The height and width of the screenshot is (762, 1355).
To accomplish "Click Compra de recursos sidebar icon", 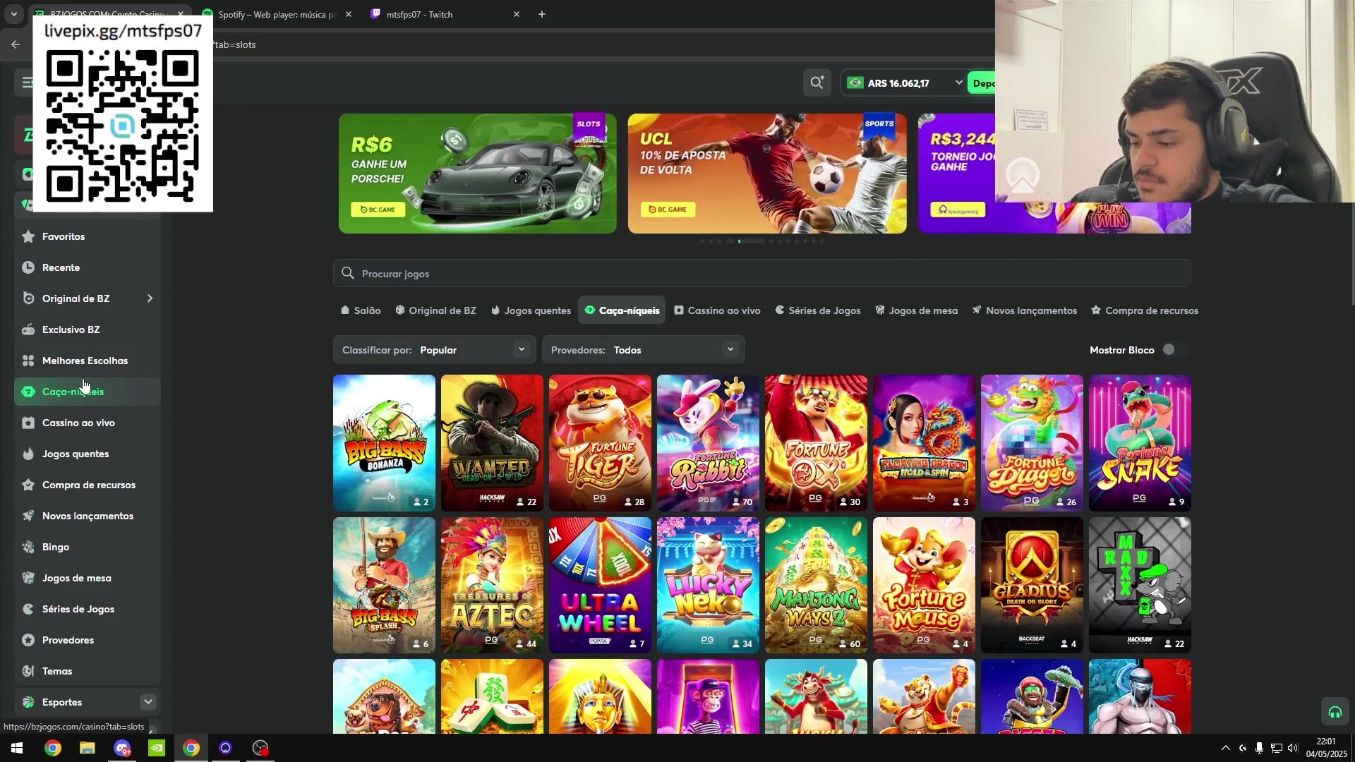I will point(28,485).
